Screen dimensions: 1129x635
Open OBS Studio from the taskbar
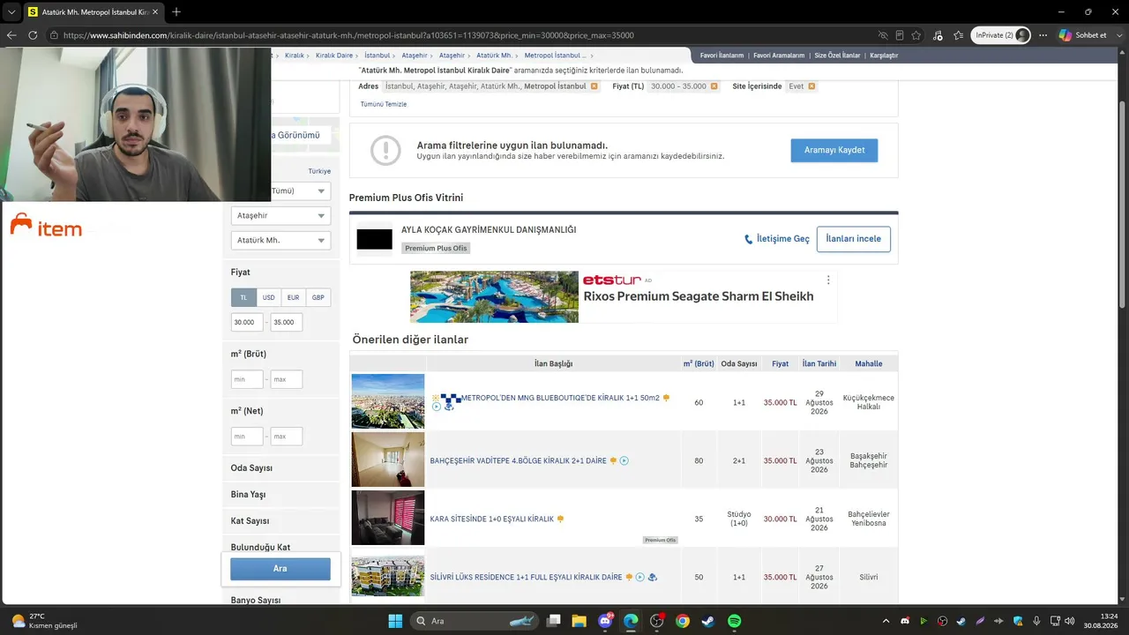point(656,621)
